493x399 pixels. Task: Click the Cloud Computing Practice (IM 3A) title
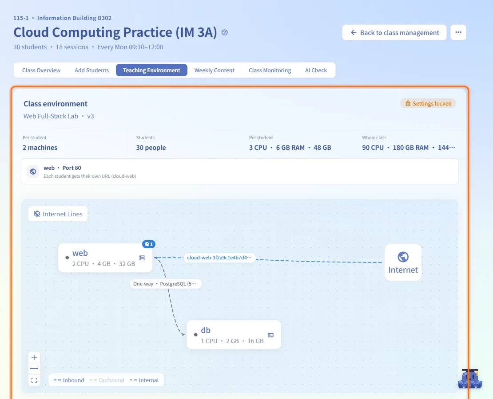(x=115, y=32)
